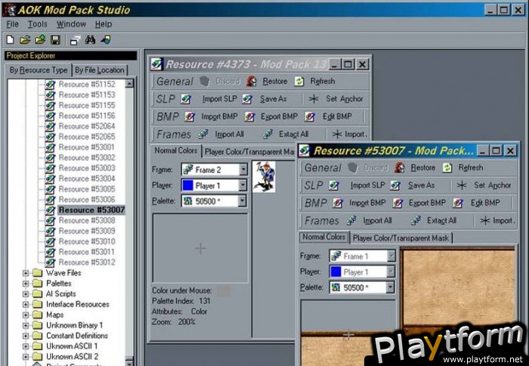Image resolution: width=529 pixels, height=366 pixels.
Task: Click zoom preview box in Resource #4373
Action: coord(200,248)
